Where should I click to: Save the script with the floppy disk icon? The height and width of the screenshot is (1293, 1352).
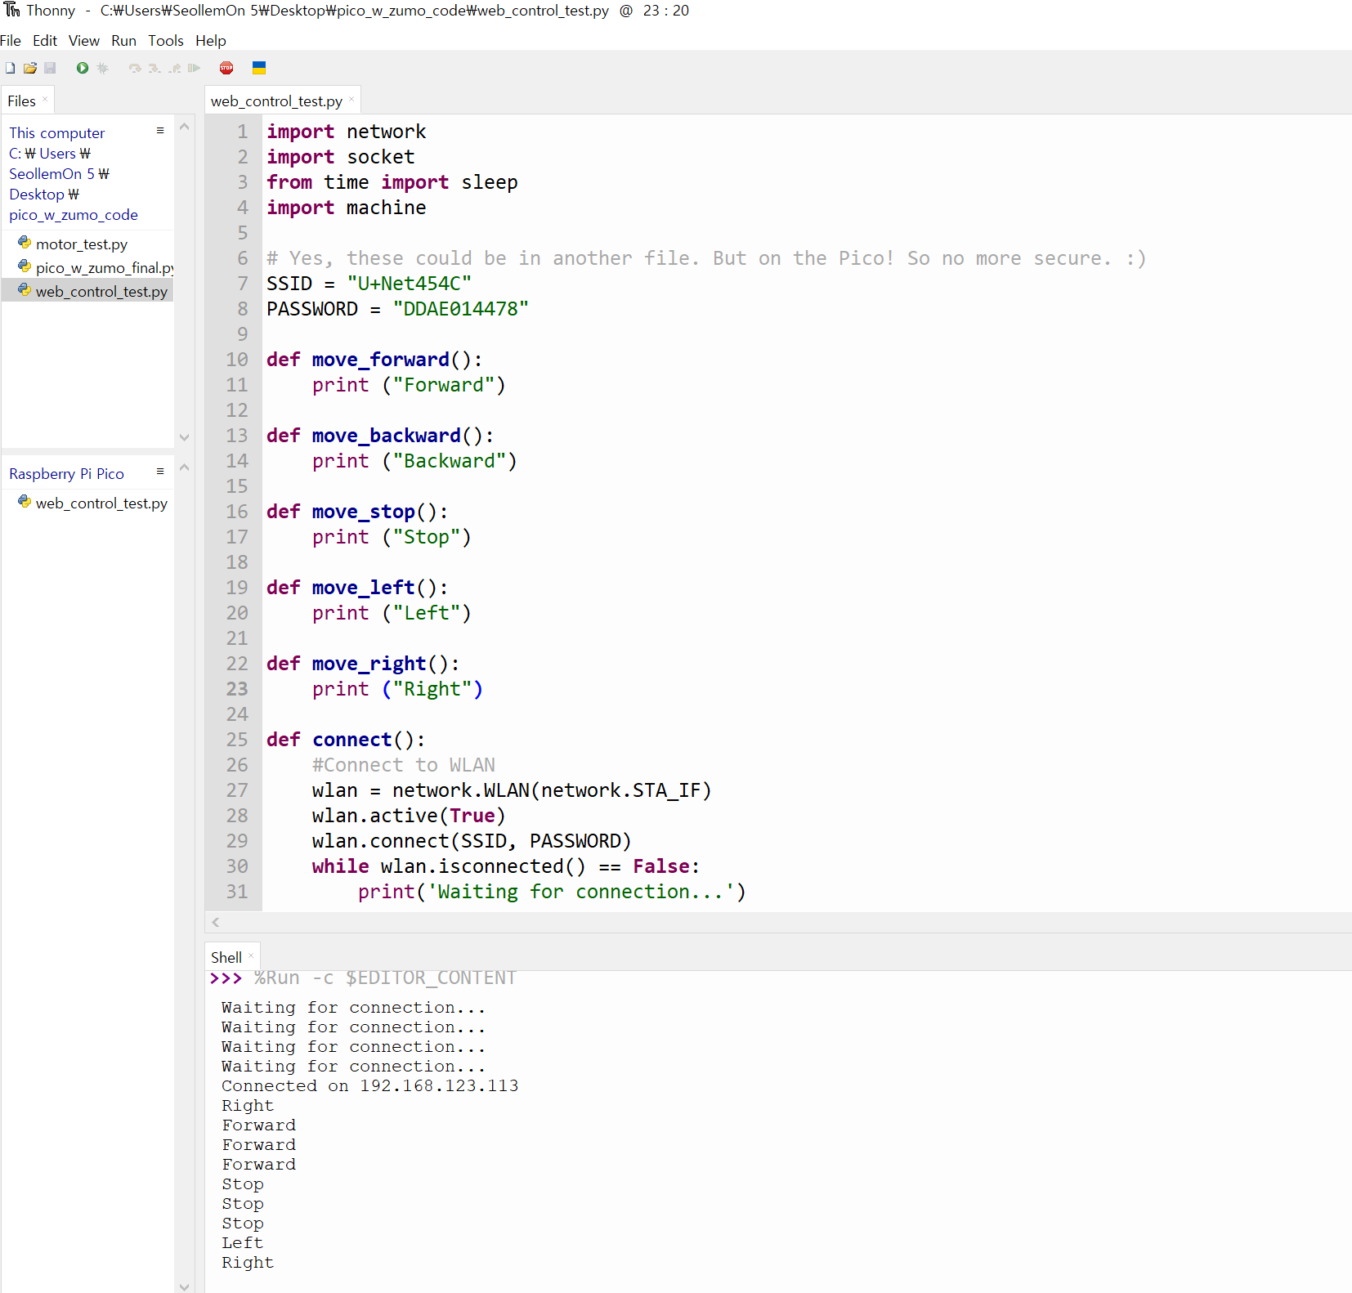pyautogui.click(x=50, y=68)
